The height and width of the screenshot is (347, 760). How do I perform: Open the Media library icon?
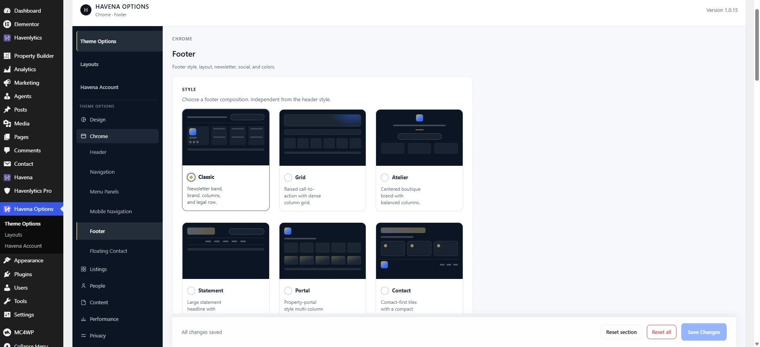[7, 123]
